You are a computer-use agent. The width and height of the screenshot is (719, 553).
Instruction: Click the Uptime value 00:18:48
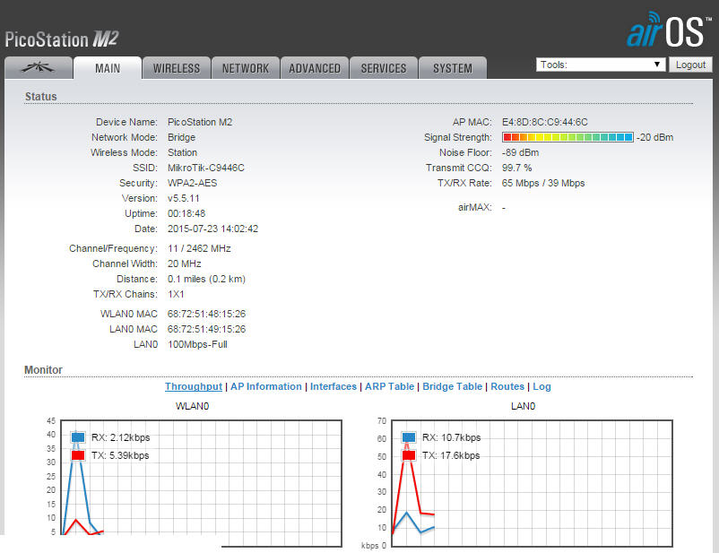point(186,213)
